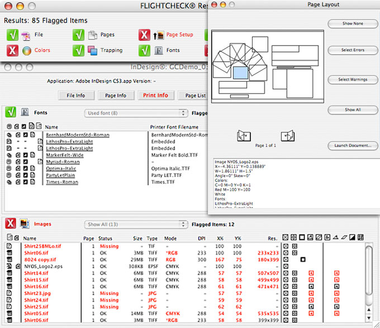Open the Colors sphere icon
The height and width of the screenshot is (328, 380).
[x=27, y=51]
